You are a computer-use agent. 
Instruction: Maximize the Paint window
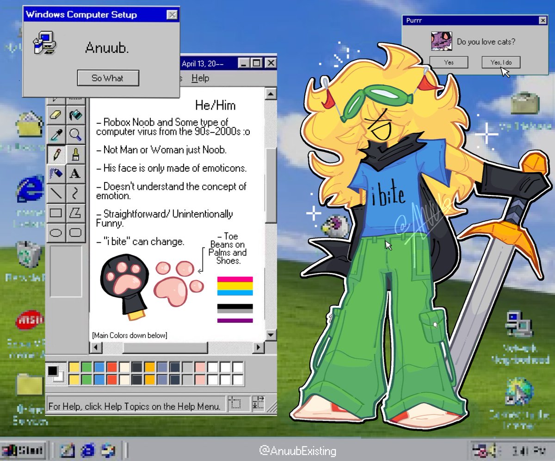(257, 63)
